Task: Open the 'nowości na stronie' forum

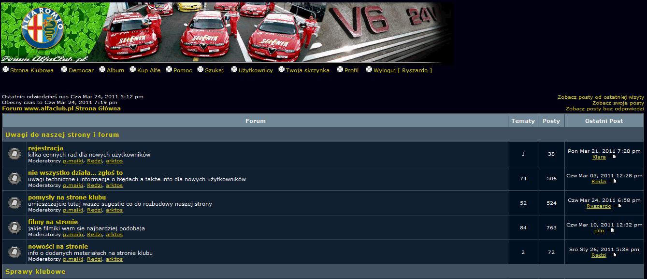Action: [58, 246]
